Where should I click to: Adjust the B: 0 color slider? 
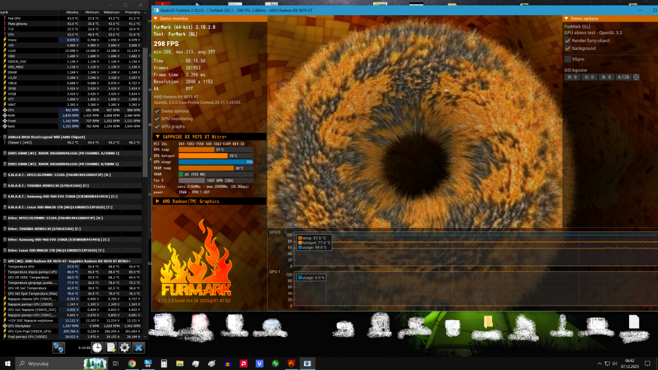tap(606, 77)
